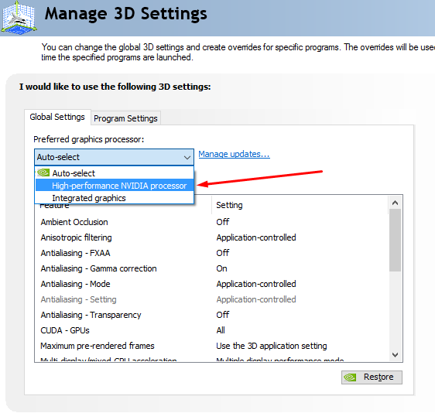Click scrollbar down arrow in settings list

click(395, 354)
